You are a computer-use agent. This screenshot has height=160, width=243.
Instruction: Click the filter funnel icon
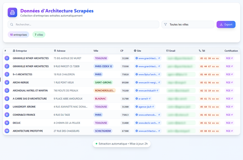(165, 24)
